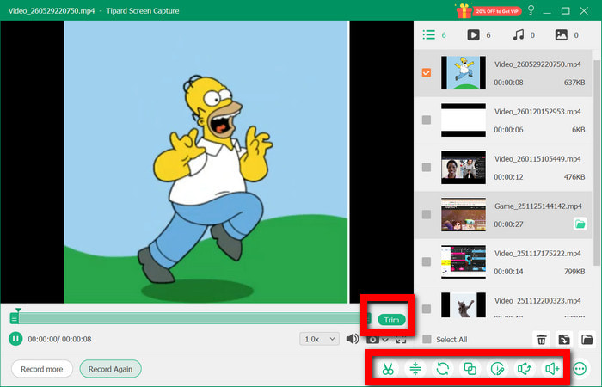Select thumbnail of Video_251117175222.mp4
This screenshot has width=602, height=387.
pos(464,261)
